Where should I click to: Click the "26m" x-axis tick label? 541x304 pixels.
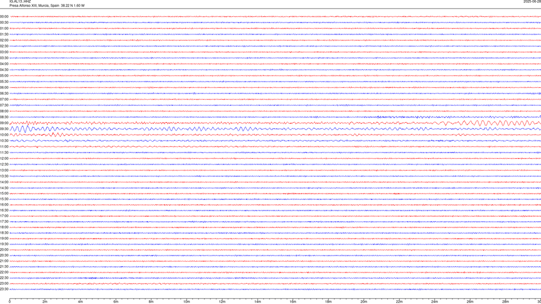470,302
